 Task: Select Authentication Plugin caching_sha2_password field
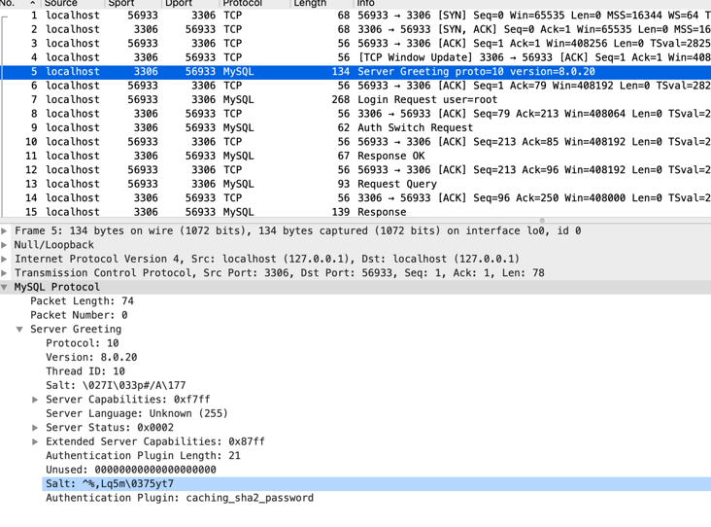(x=180, y=498)
